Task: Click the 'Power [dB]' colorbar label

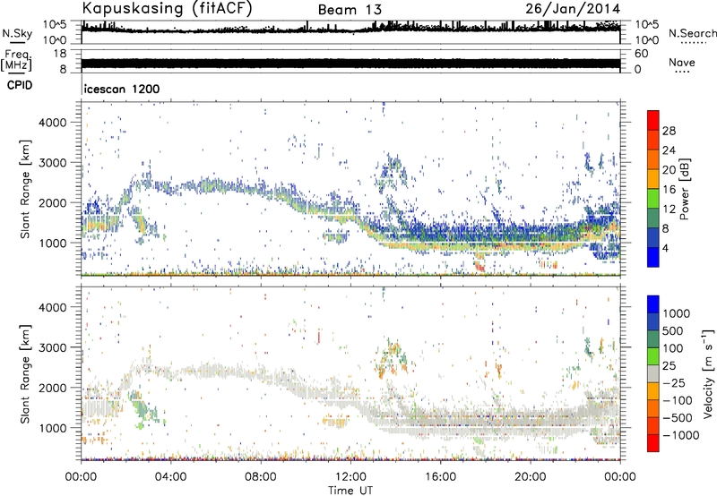Action: (684, 189)
